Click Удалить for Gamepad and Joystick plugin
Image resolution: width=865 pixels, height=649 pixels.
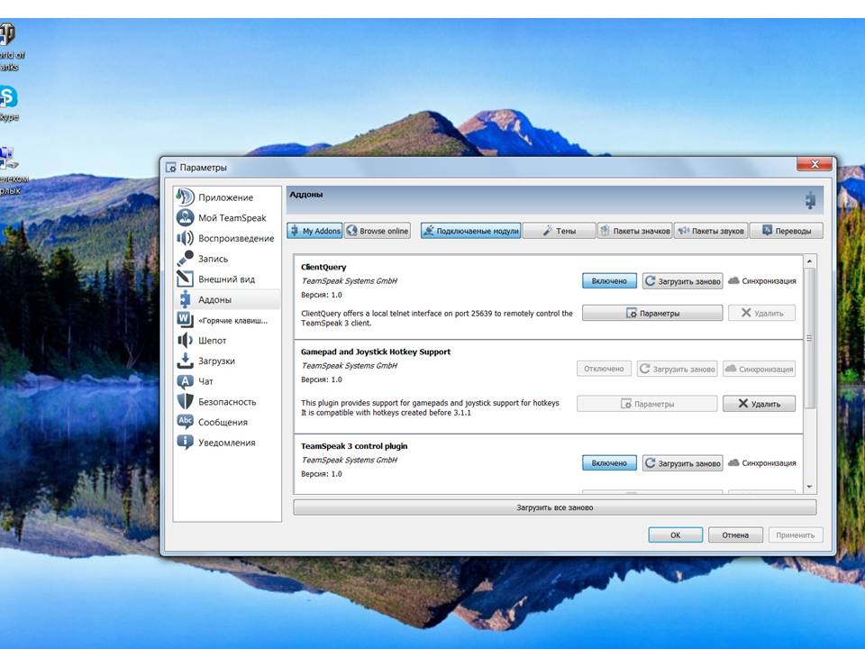pyautogui.click(x=759, y=404)
